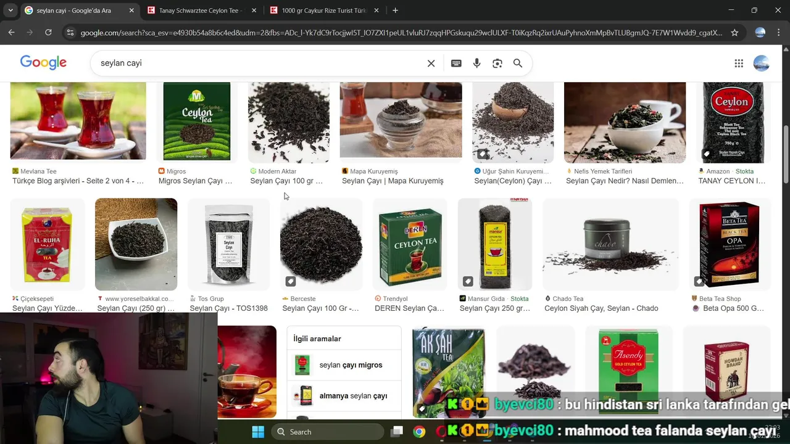
Task: Bookmark this page with star icon
Action: point(734,33)
